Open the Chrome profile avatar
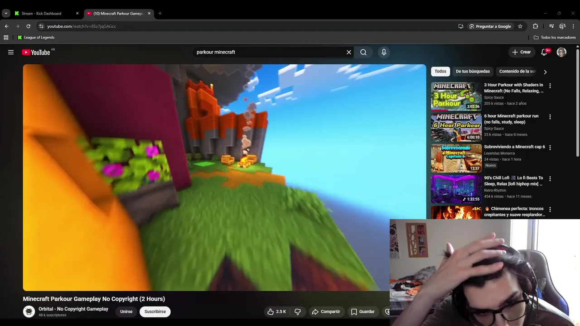Screen dimensions: 580x326 click(562, 26)
